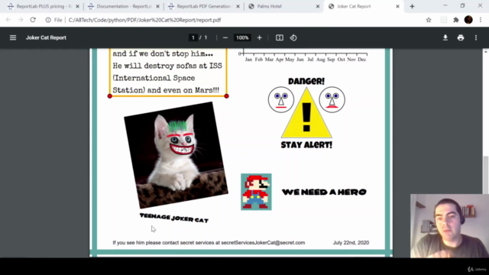Click the TEENAGE JOKER CAT caption
This screenshot has width=489, height=275.
(x=174, y=218)
